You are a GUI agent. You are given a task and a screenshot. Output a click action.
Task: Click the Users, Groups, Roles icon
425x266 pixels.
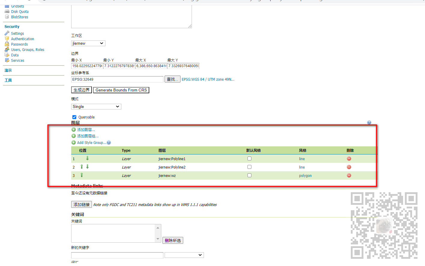(x=7, y=49)
